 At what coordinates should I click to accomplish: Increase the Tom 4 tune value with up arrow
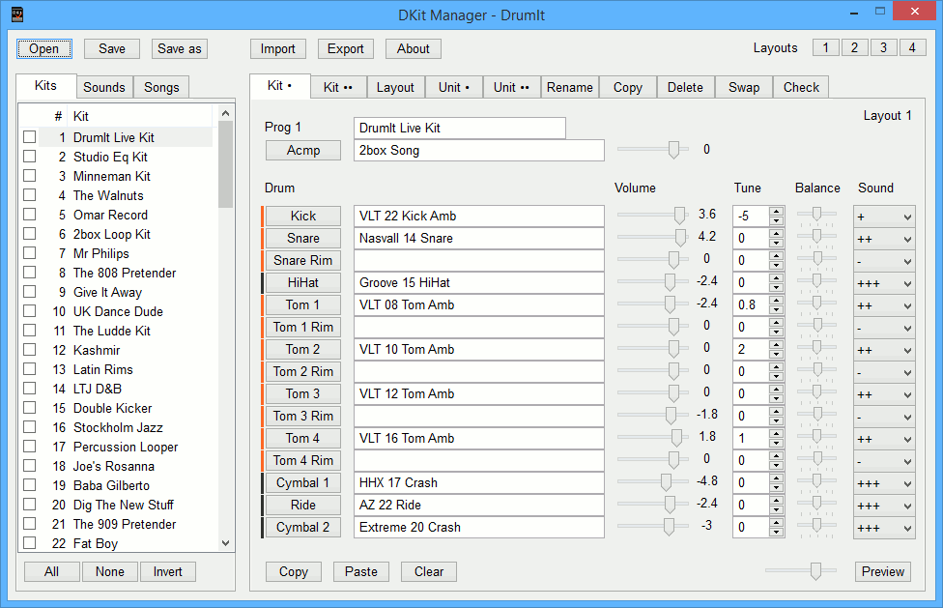[x=777, y=434]
